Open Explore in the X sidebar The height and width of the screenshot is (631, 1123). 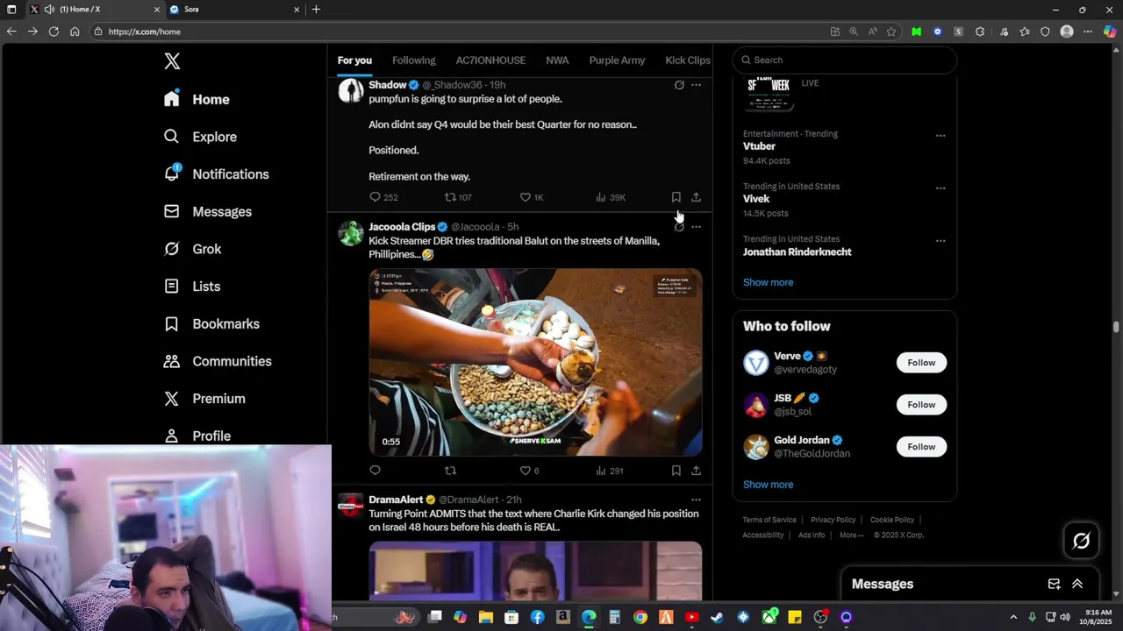(x=200, y=137)
